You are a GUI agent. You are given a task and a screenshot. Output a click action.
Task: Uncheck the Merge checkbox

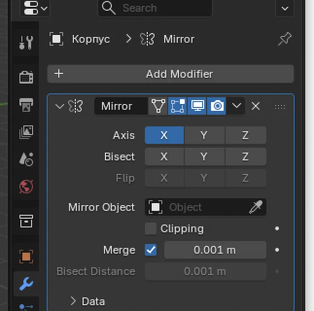(x=151, y=250)
